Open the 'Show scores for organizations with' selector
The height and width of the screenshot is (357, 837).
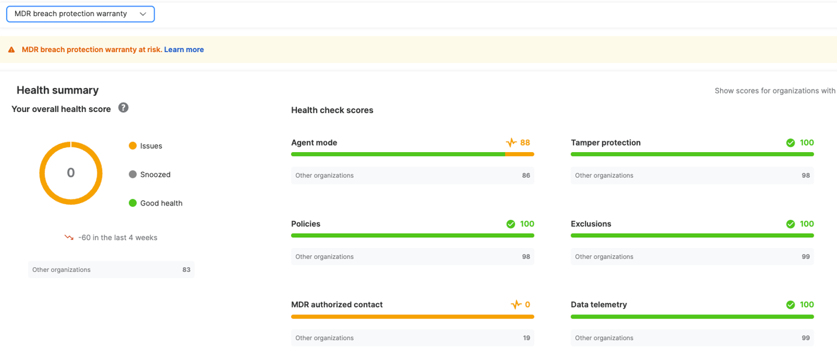(774, 90)
